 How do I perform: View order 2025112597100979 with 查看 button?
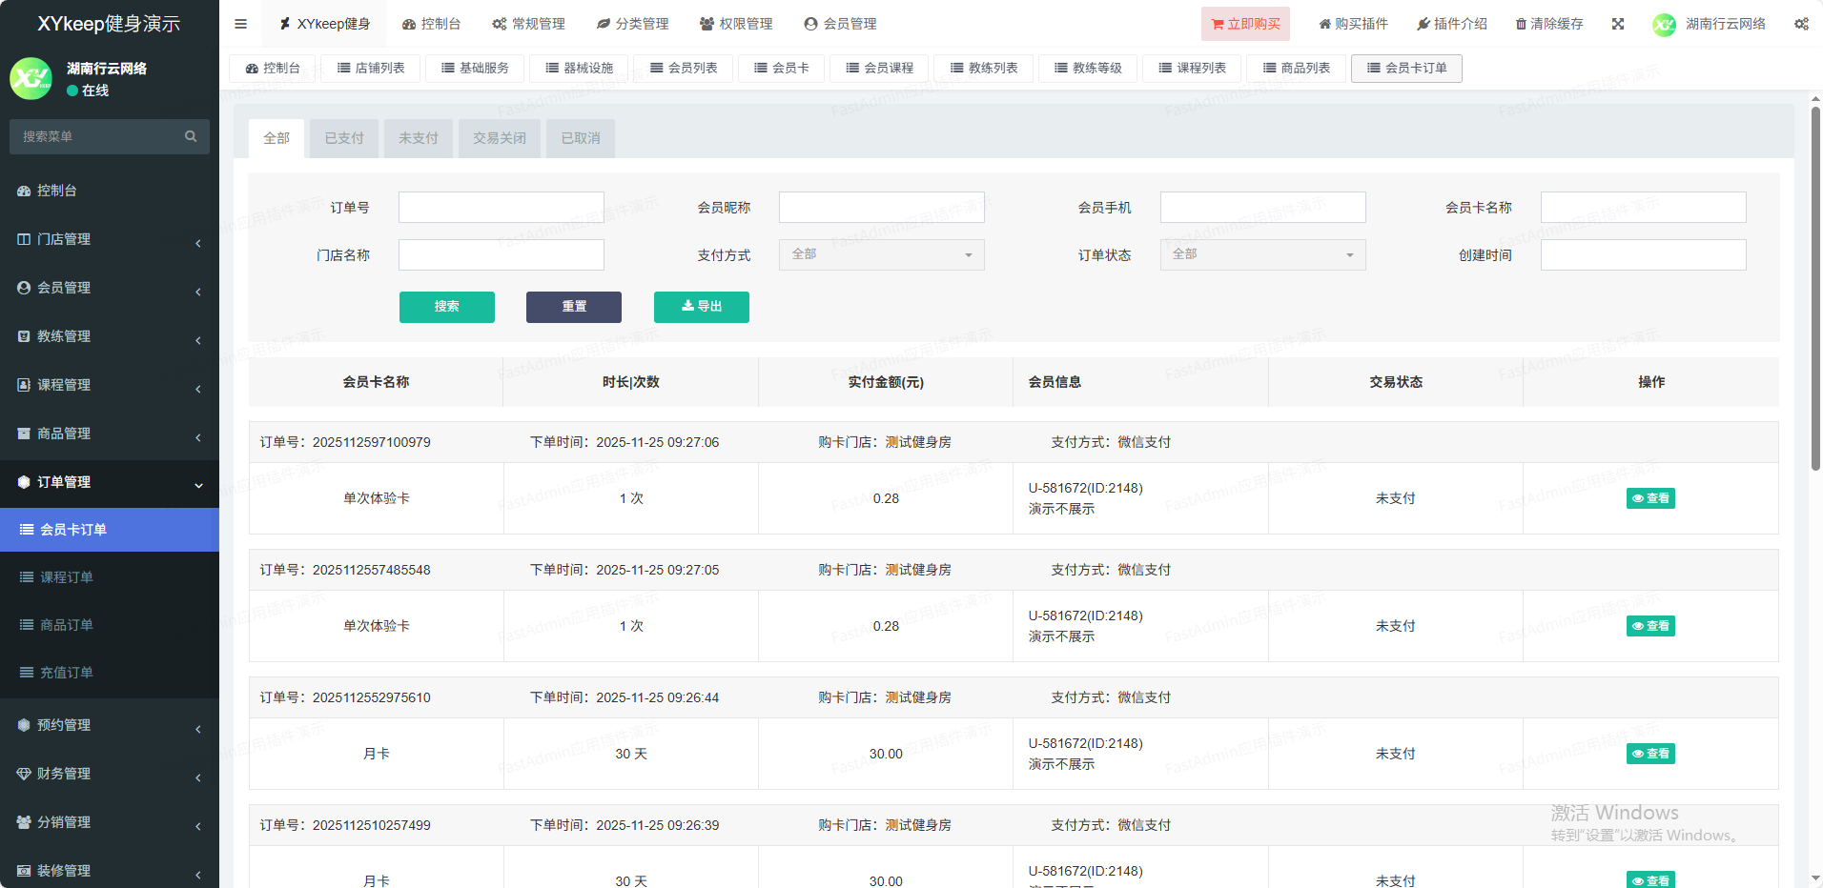(1650, 498)
